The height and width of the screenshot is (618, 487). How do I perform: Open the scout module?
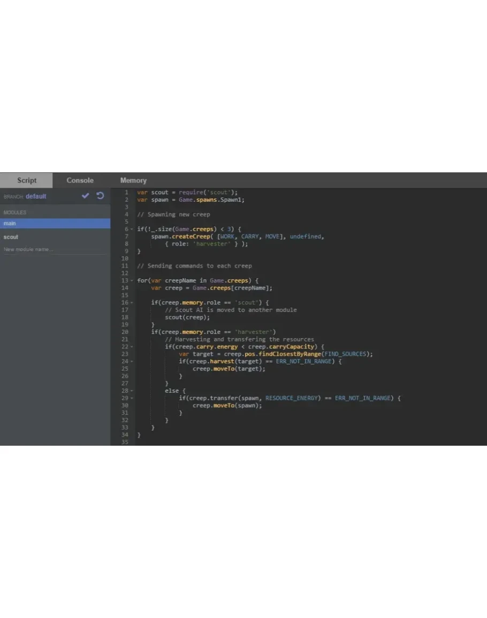11,237
